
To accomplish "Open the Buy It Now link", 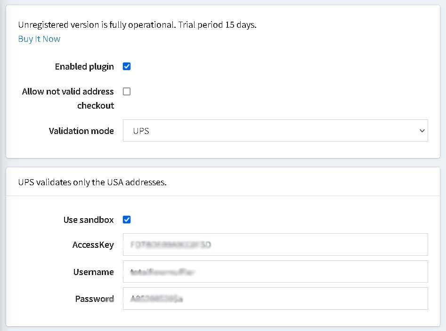I will tap(39, 39).
